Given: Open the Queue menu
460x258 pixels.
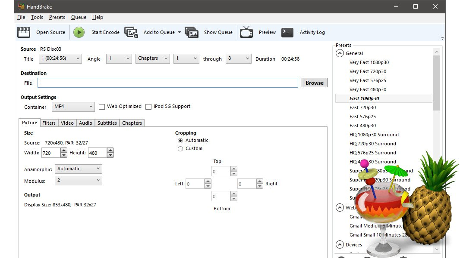Looking at the screenshot, I should (79, 17).
